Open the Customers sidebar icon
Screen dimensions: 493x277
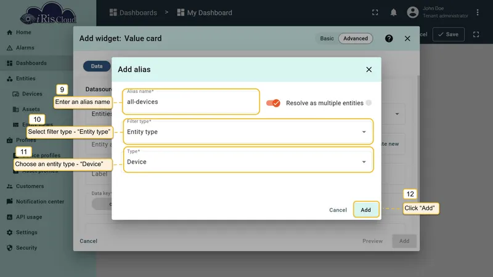[9, 187]
